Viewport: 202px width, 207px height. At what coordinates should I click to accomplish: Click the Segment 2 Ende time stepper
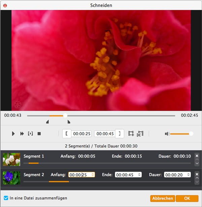point(139,175)
